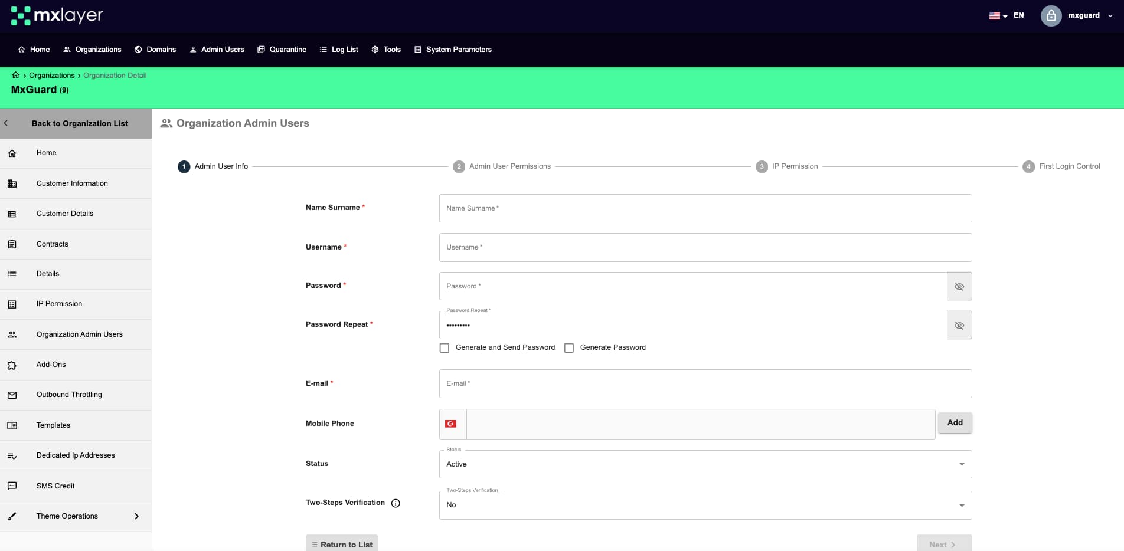This screenshot has width=1124, height=551.
Task: Open the Two-Steps Verification dropdown
Action: pyautogui.click(x=705, y=505)
